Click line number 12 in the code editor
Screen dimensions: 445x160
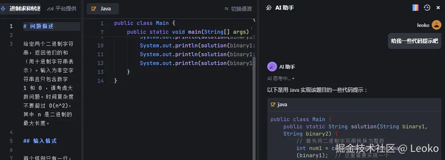[x=100, y=63]
